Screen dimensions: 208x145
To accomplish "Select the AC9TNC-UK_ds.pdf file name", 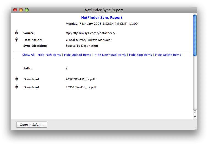I will pyautogui.click(x=80, y=79).
